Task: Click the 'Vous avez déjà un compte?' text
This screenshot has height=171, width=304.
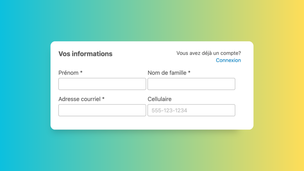Action: click(209, 53)
